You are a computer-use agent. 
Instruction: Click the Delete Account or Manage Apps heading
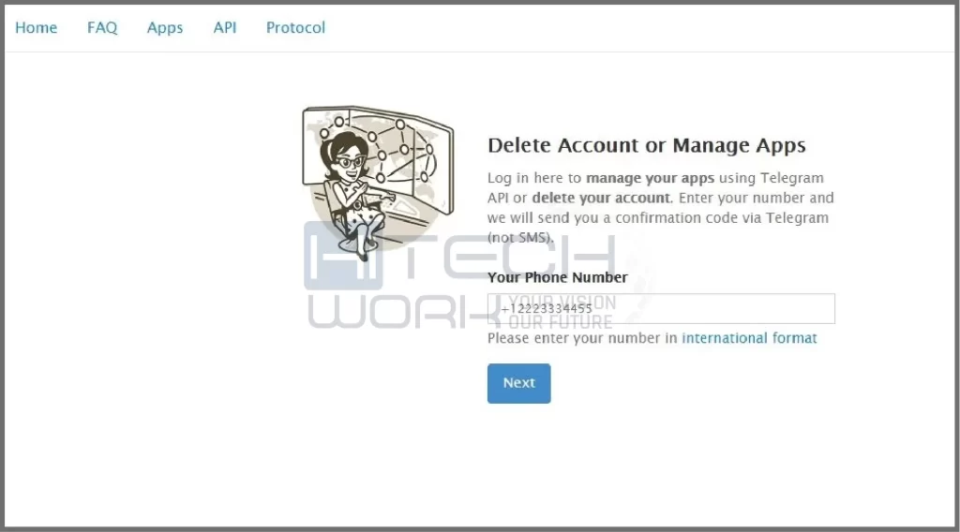click(647, 145)
